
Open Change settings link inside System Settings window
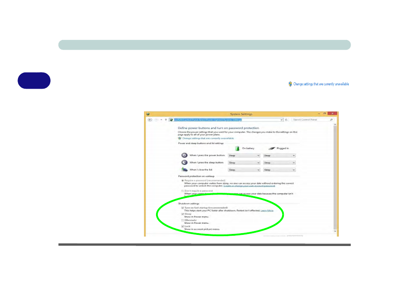click(208, 138)
